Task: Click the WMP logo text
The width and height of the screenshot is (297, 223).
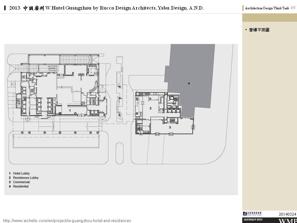Action: [287, 221]
